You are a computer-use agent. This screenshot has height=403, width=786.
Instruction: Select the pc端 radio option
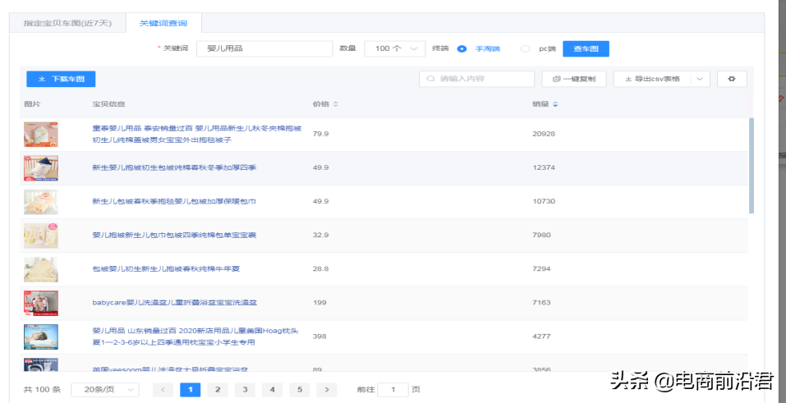526,49
